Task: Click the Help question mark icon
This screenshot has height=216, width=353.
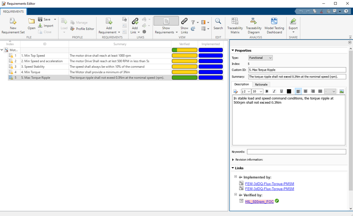Action: tap(346, 11)
